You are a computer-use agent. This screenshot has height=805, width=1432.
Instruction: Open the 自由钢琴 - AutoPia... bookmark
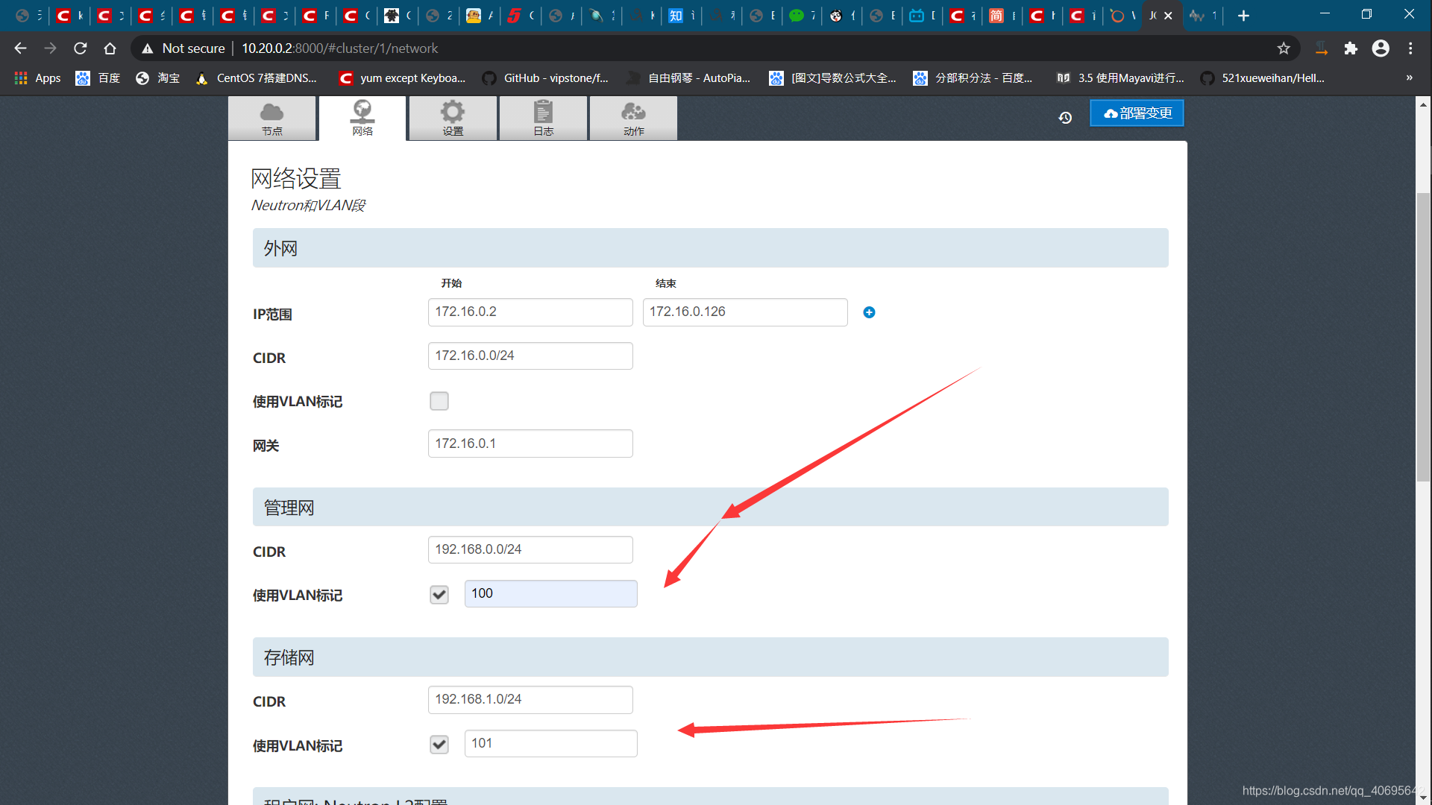click(689, 78)
